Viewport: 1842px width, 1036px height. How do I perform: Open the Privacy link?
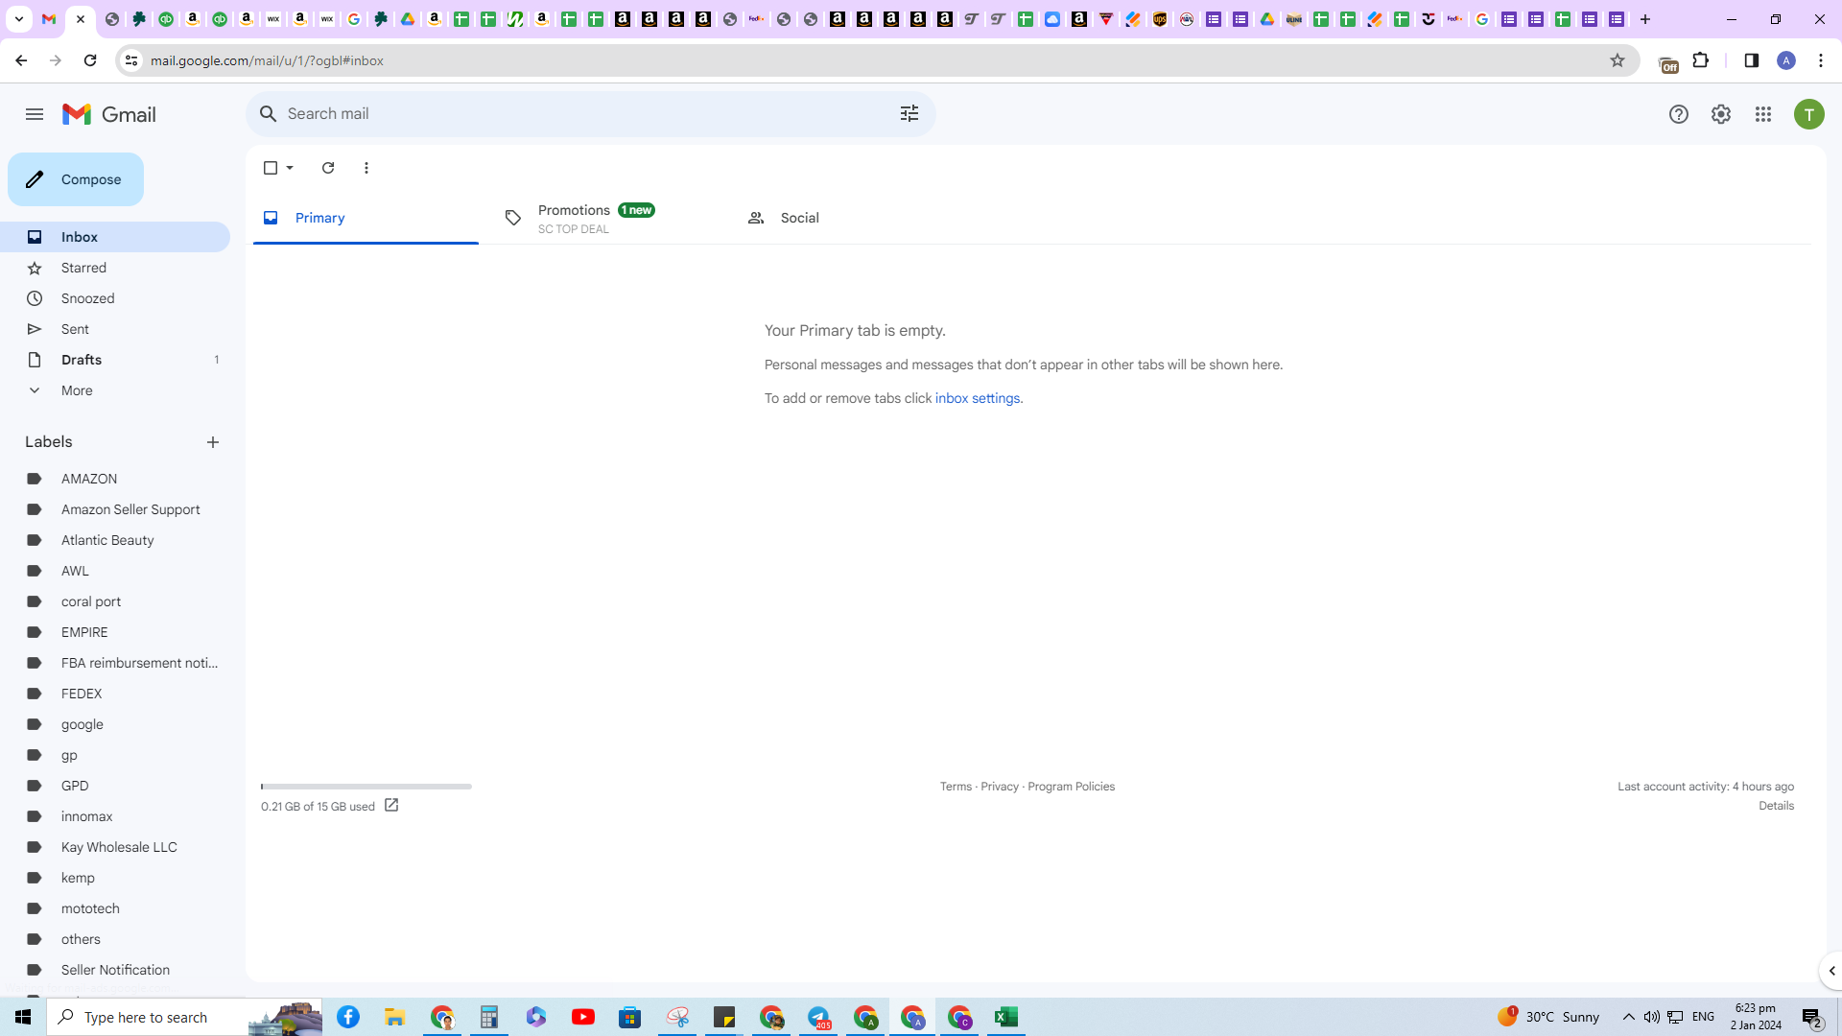[x=1000, y=787]
